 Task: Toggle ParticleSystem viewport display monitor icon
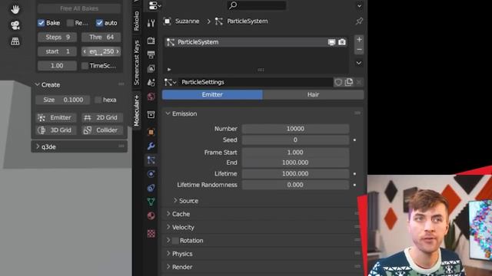[x=331, y=42]
